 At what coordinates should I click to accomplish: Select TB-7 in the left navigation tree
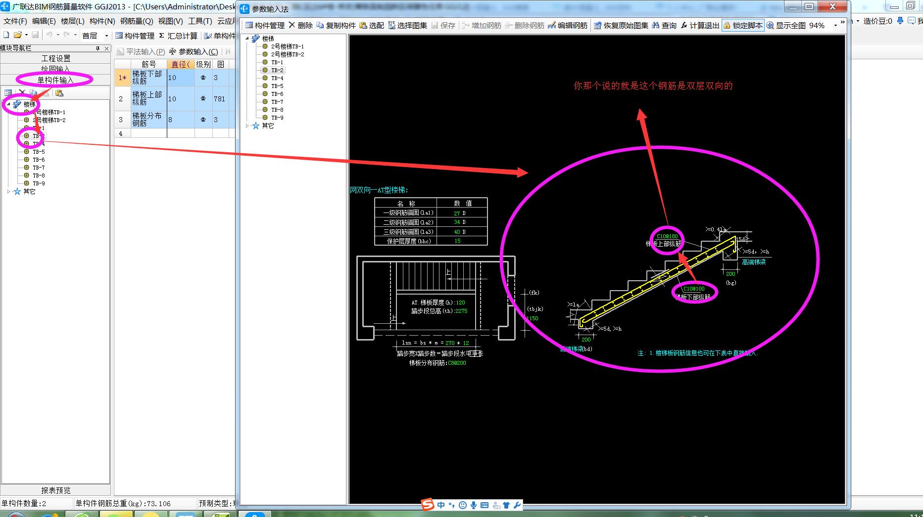39,168
